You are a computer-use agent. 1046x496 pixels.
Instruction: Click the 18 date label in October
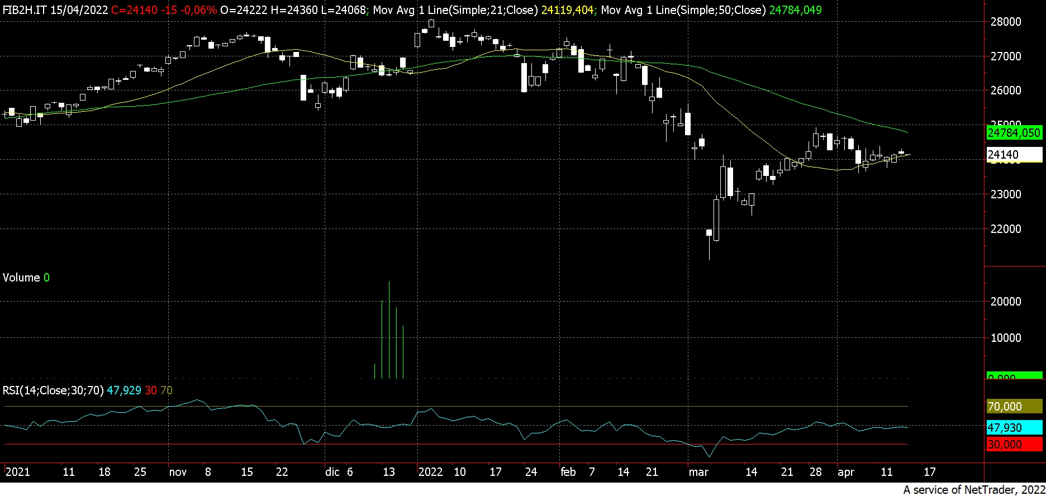104,473
